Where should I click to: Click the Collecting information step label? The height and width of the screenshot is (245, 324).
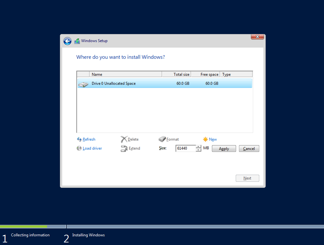point(30,235)
